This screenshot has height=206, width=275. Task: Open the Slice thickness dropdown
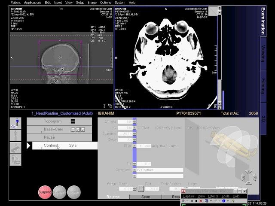134,146
